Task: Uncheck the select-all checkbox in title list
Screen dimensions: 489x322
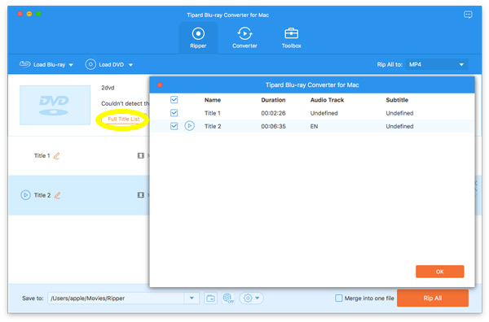Action: click(x=174, y=100)
